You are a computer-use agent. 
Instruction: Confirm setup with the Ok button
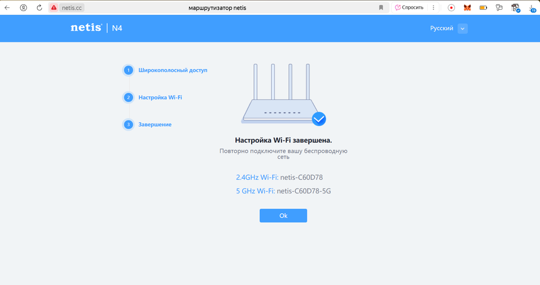tap(283, 216)
